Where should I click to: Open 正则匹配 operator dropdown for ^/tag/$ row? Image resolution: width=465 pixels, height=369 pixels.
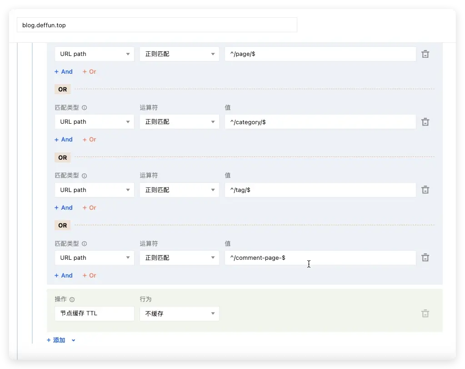[x=179, y=190]
